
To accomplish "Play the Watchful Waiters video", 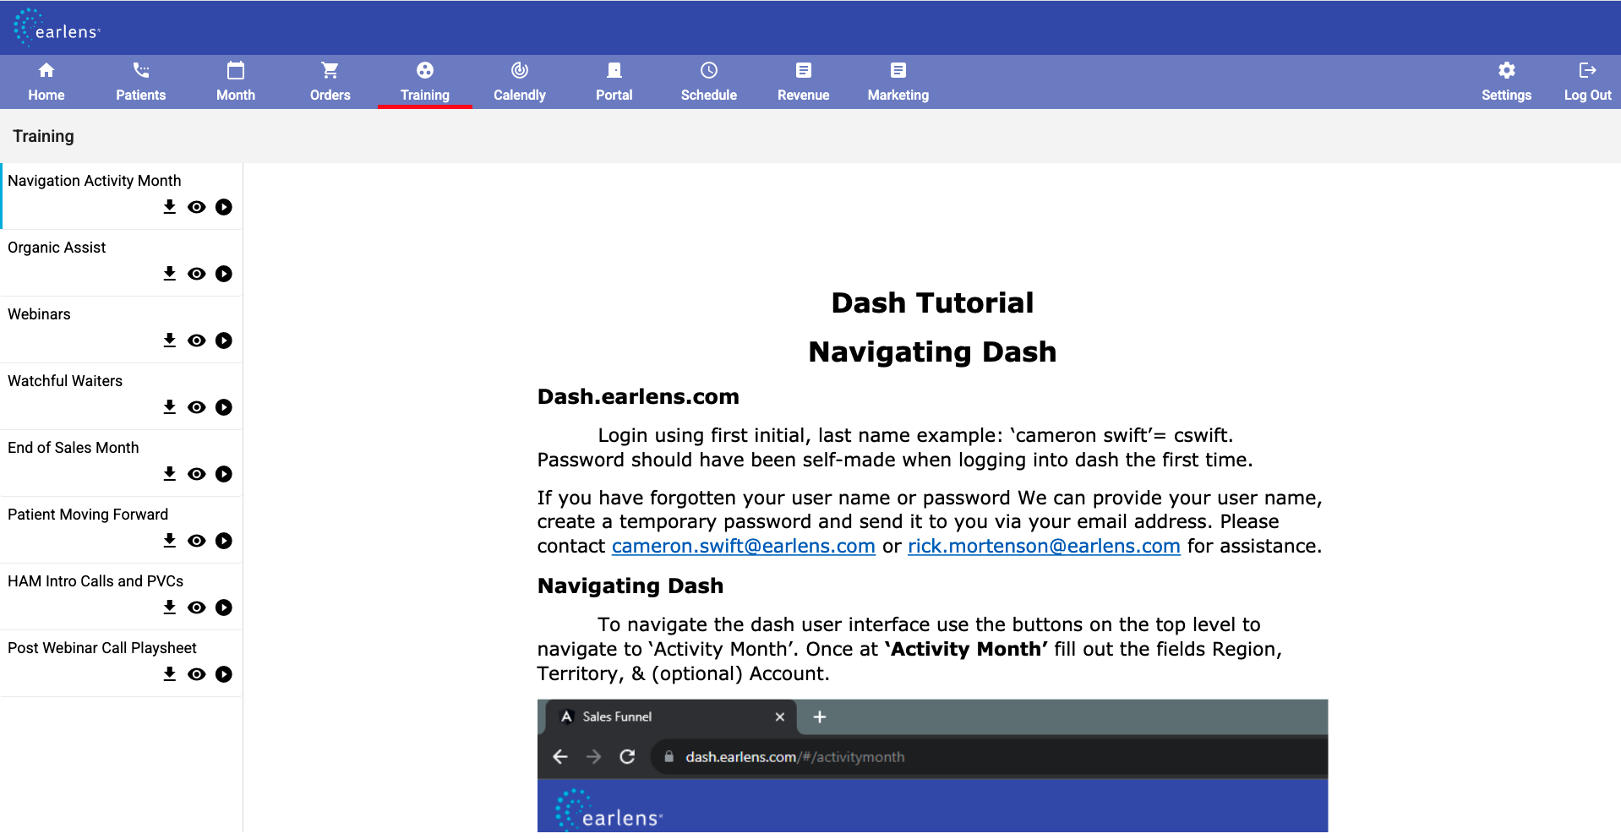I will click(x=224, y=407).
